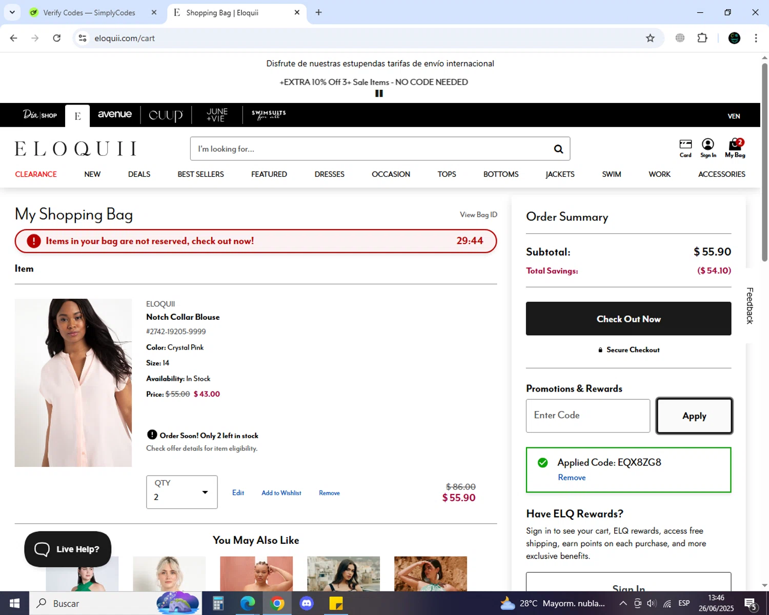Screen dimensions: 769x615
Task: Switch to Verify Codes SimplyCodes tab
Action: (x=89, y=12)
